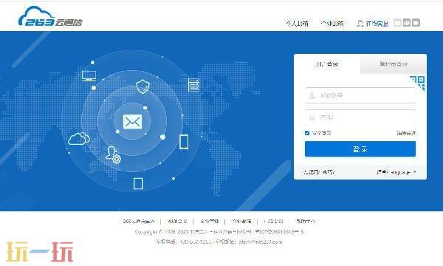This screenshot has height=266, width=443.
Task: Click the forgot password link under login button
Action: pyautogui.click(x=320, y=172)
